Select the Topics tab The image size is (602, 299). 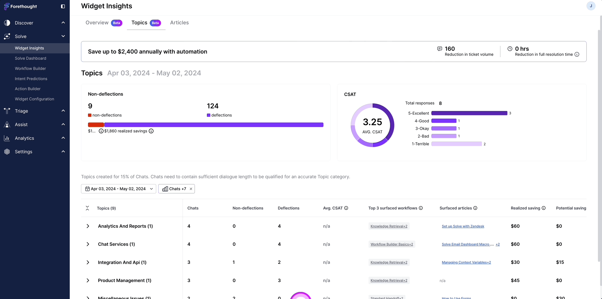coord(146,23)
